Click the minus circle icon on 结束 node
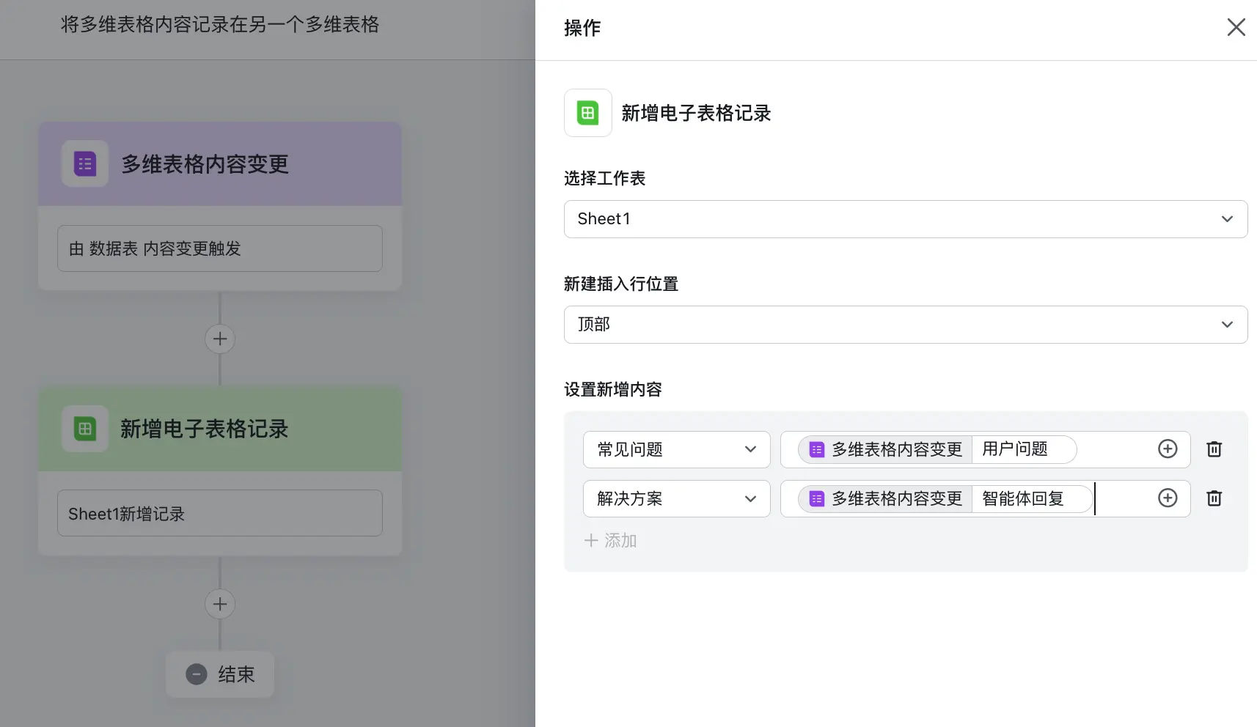The height and width of the screenshot is (727, 1257). (x=197, y=674)
